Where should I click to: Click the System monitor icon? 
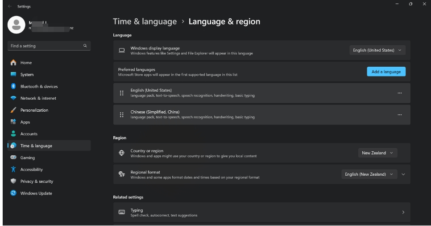[x=13, y=74]
